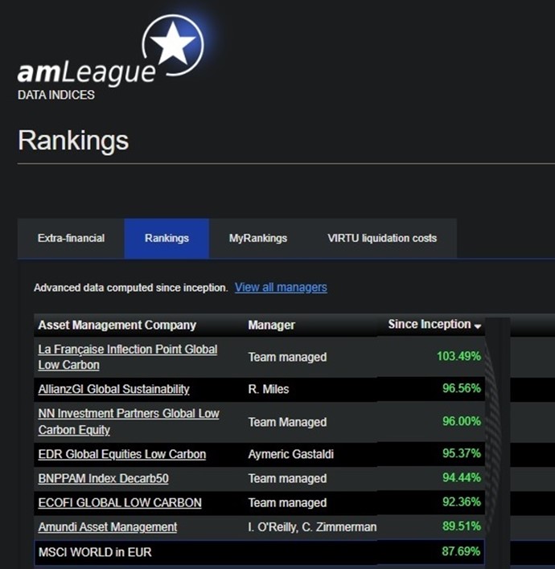This screenshot has height=569, width=555.
Task: Open NN Investment Partners Global Low Carbon
Action: point(129,422)
